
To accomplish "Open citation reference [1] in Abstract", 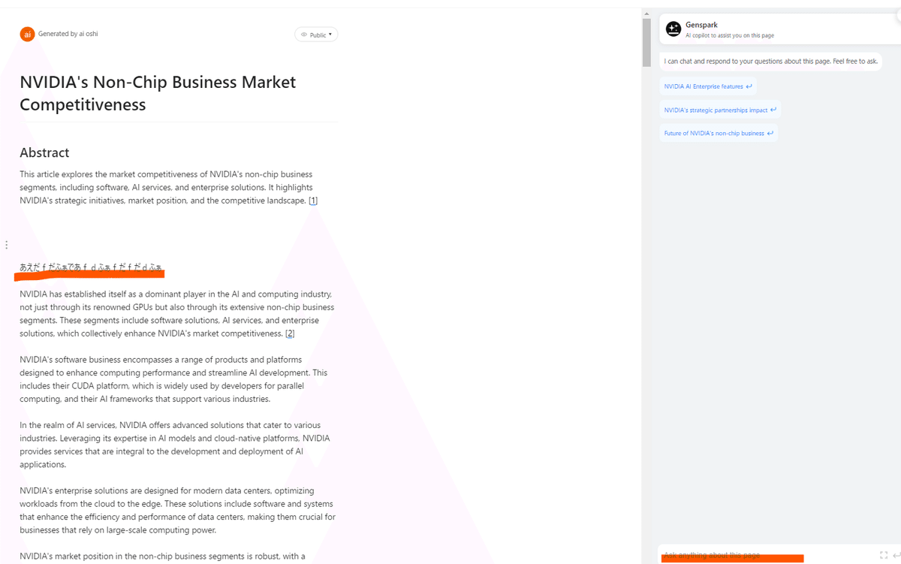I will 313,201.
